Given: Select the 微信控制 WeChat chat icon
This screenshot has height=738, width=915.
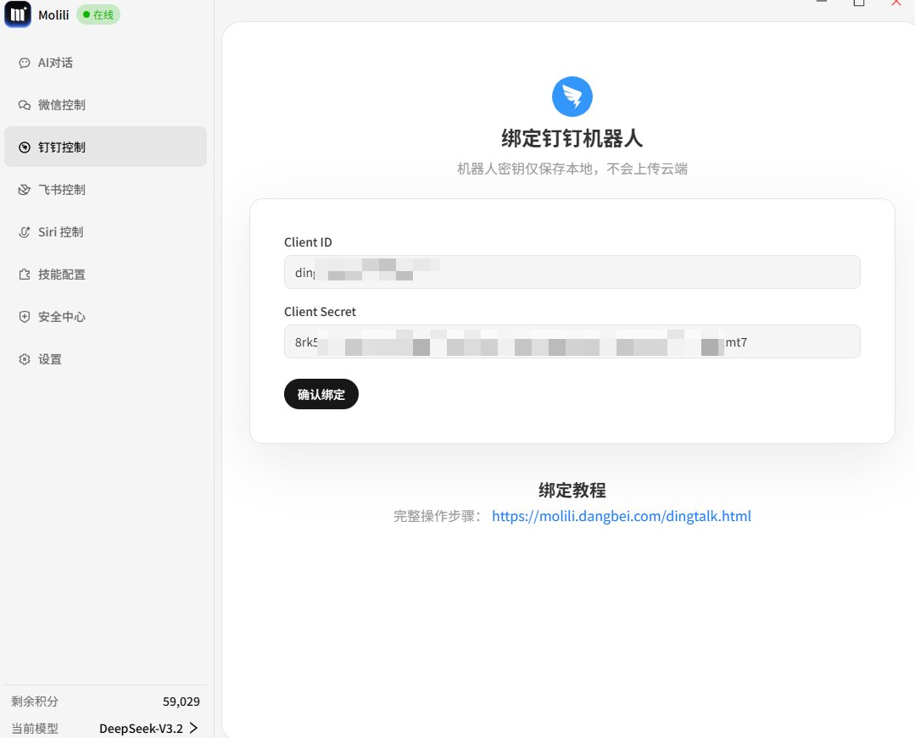Looking at the screenshot, I should click(23, 104).
